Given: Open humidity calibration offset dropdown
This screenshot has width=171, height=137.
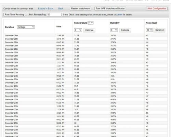Looking at the screenshot, I should pos(114,30).
